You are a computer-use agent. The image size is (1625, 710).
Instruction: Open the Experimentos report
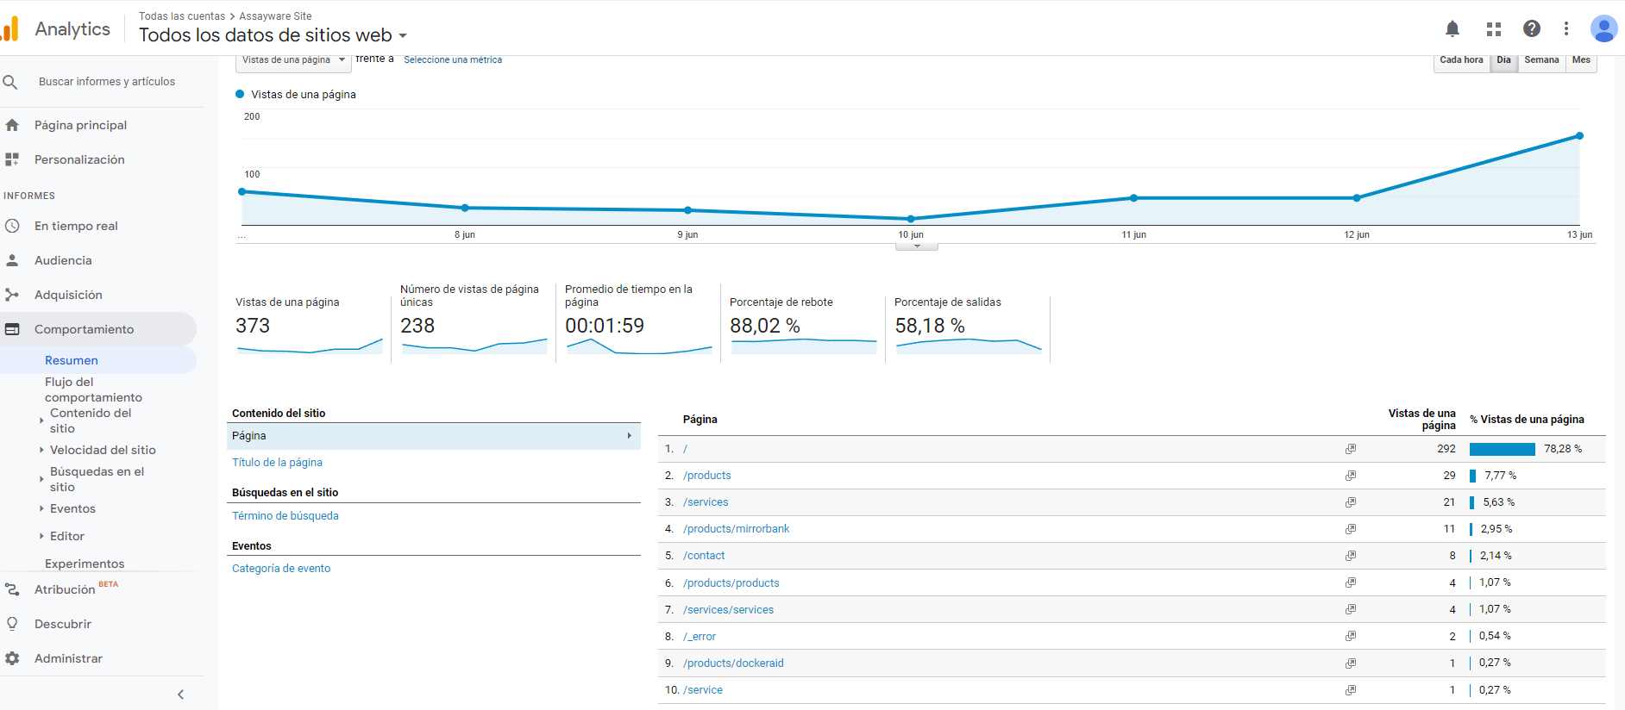[x=85, y=564]
